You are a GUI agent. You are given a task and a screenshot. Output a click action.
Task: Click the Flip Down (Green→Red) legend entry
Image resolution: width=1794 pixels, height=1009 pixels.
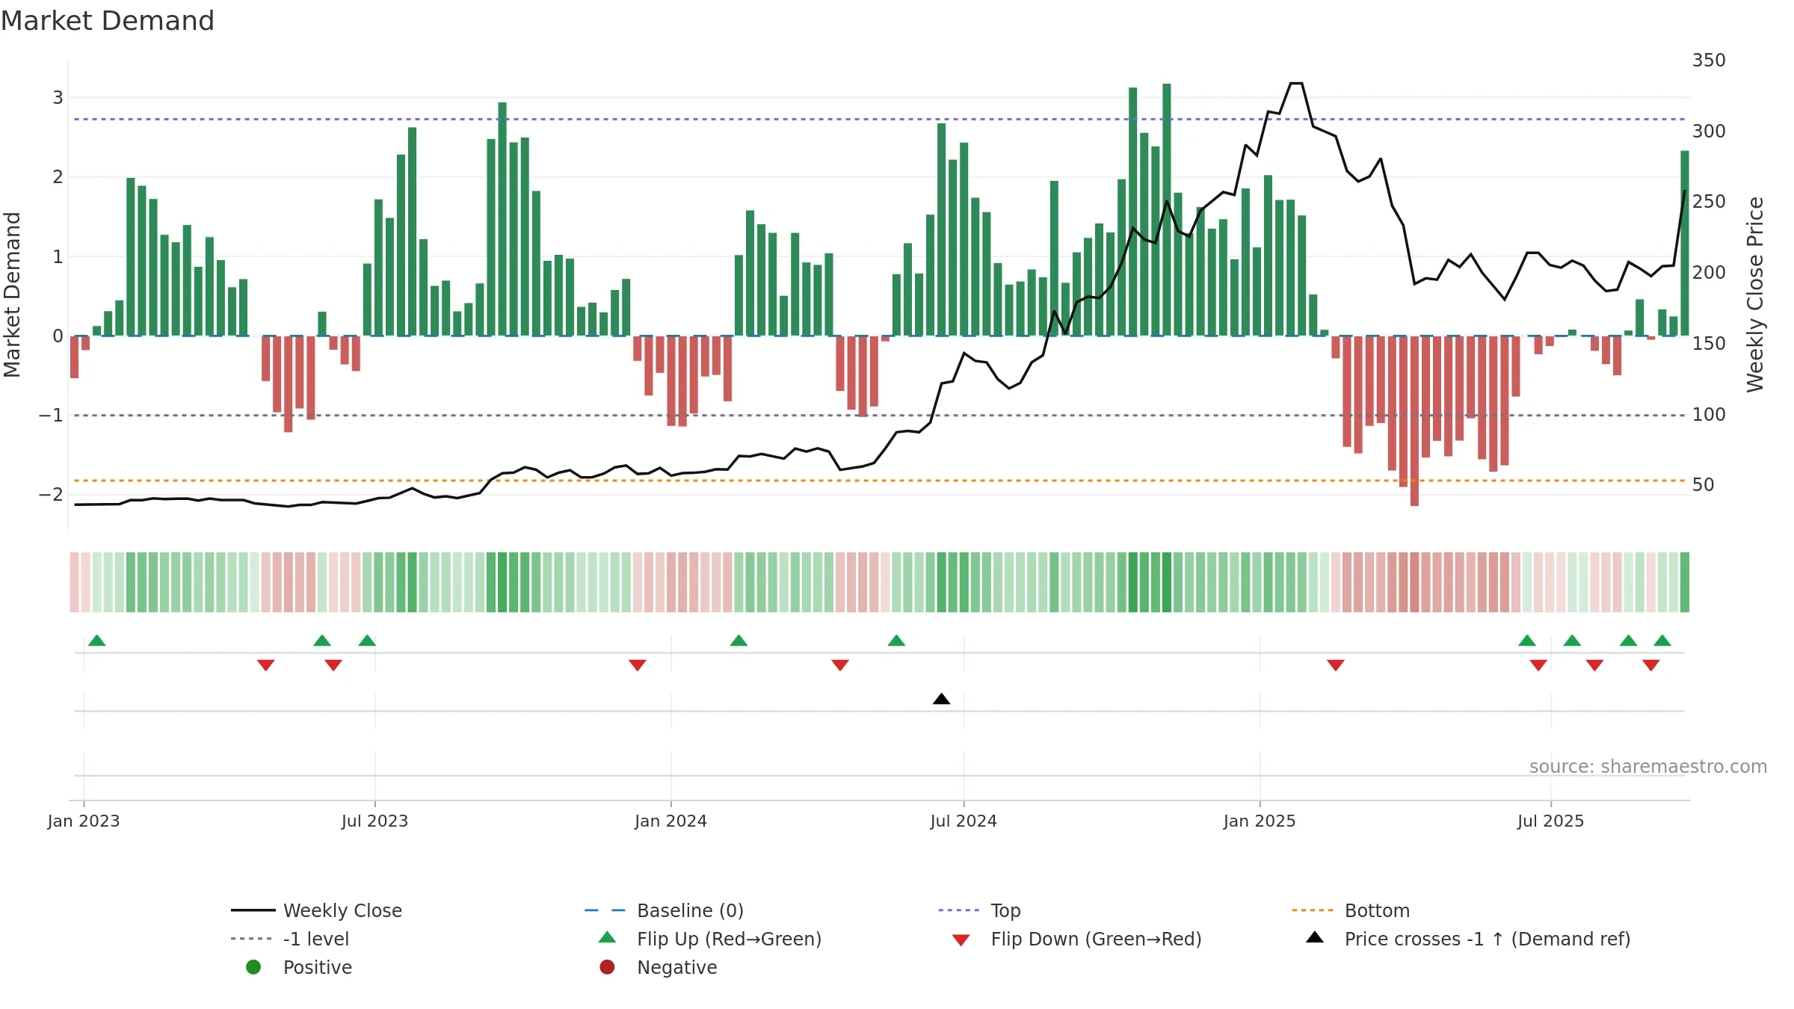(1076, 939)
